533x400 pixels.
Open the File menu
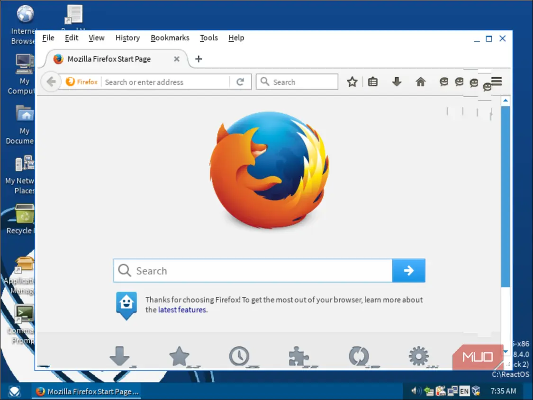48,38
